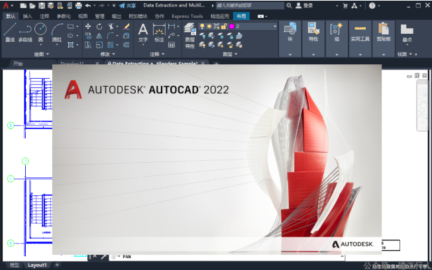432x270 pixels.
Task: Select the Line (直线) drawing tool
Action: click(10, 32)
